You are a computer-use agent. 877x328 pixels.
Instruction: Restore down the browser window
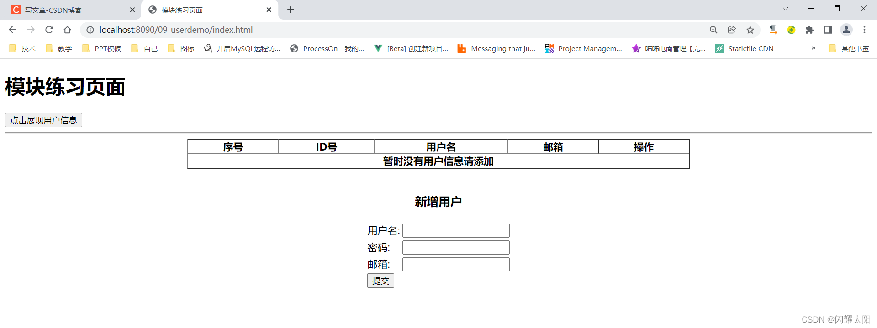click(837, 9)
